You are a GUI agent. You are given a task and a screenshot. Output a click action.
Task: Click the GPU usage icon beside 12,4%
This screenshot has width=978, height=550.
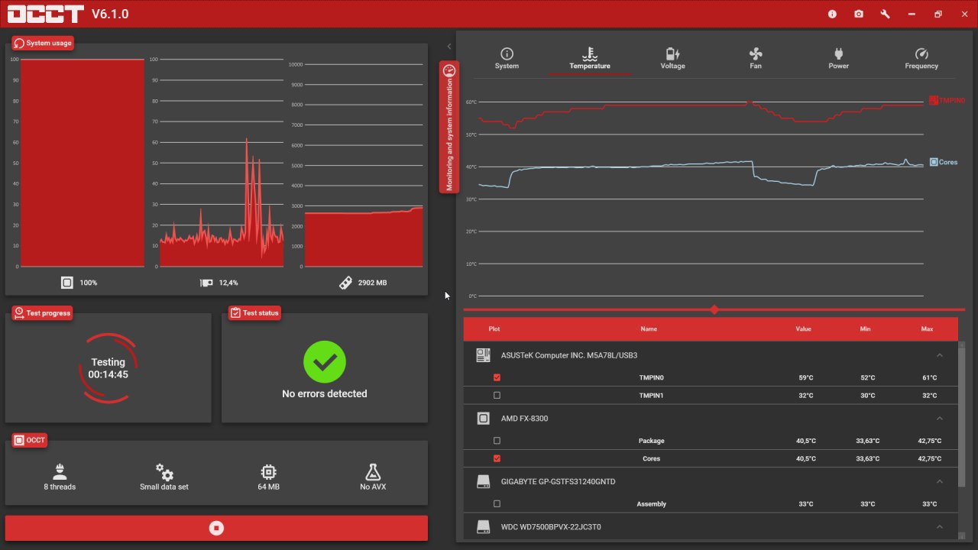coord(206,283)
